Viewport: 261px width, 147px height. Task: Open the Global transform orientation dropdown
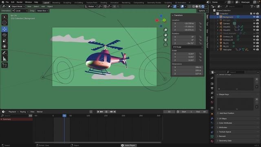click(91, 7)
